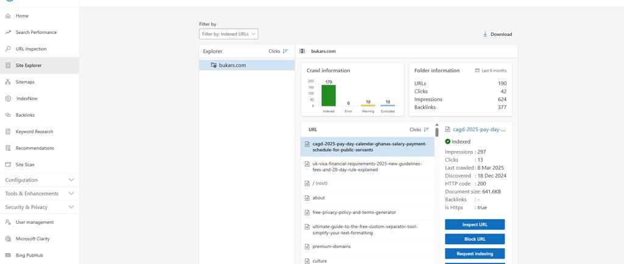Click page icon beside premium-domains row
Viewport: 624px width, 264px height.
[x=307, y=246]
